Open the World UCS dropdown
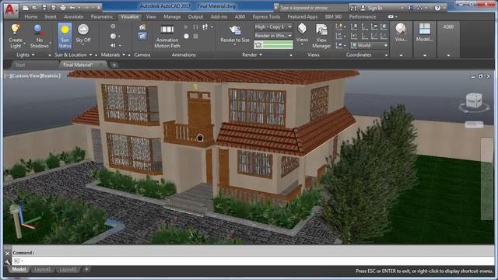 pos(370,45)
